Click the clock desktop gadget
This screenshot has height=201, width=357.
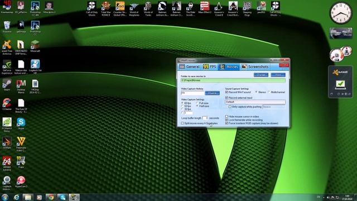tap(341, 13)
